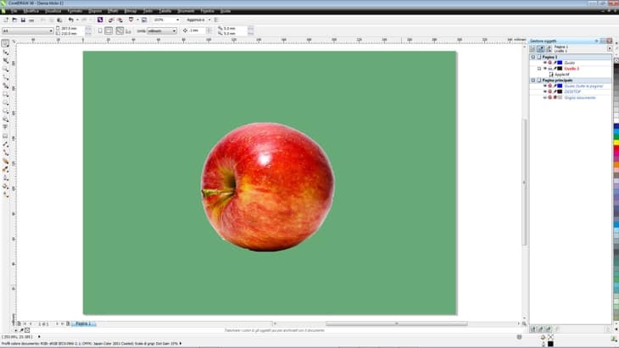This screenshot has width=619, height=348.
Task: Select Apple.tif in the object tree
Action: (561, 75)
